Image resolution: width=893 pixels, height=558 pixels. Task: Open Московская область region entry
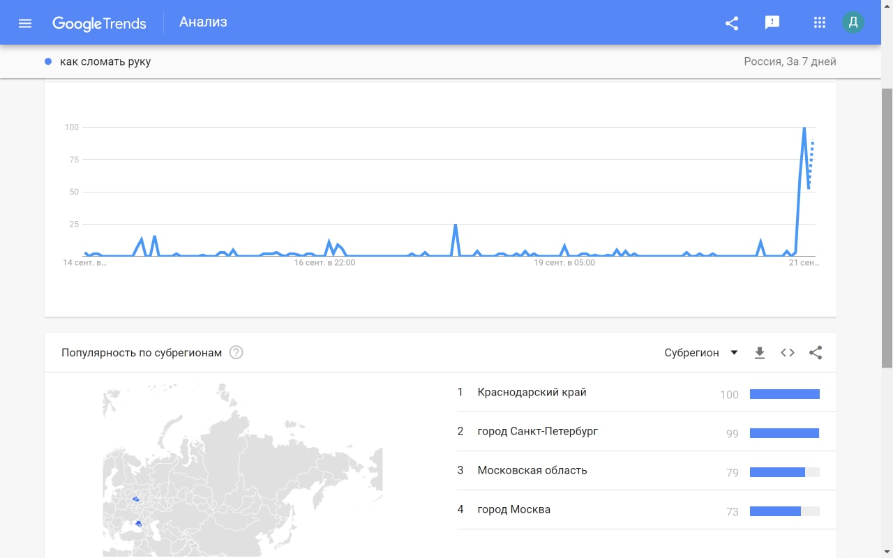point(532,470)
